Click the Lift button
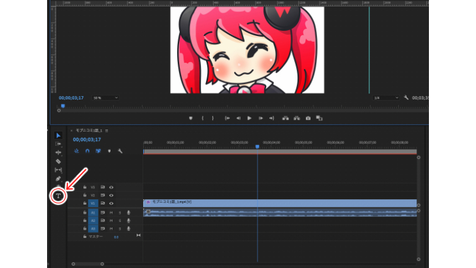 tap(285, 118)
